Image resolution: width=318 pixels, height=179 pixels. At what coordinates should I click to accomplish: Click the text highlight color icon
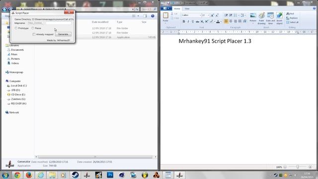coord(212,21)
